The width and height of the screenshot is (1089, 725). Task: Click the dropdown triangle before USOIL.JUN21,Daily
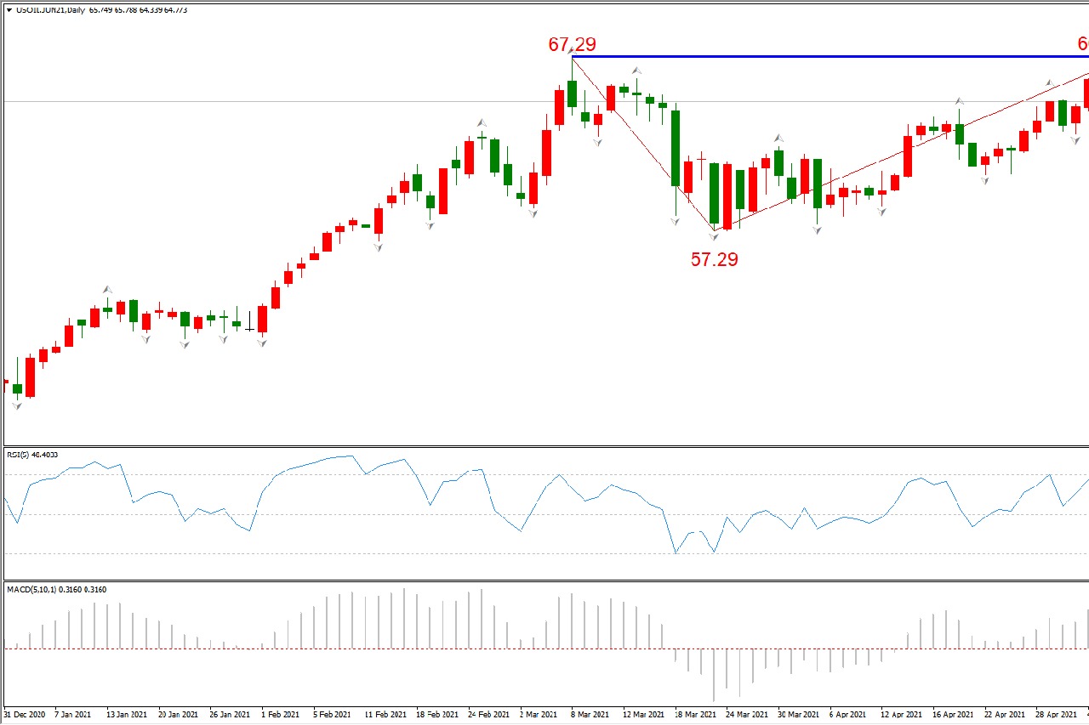[9, 10]
